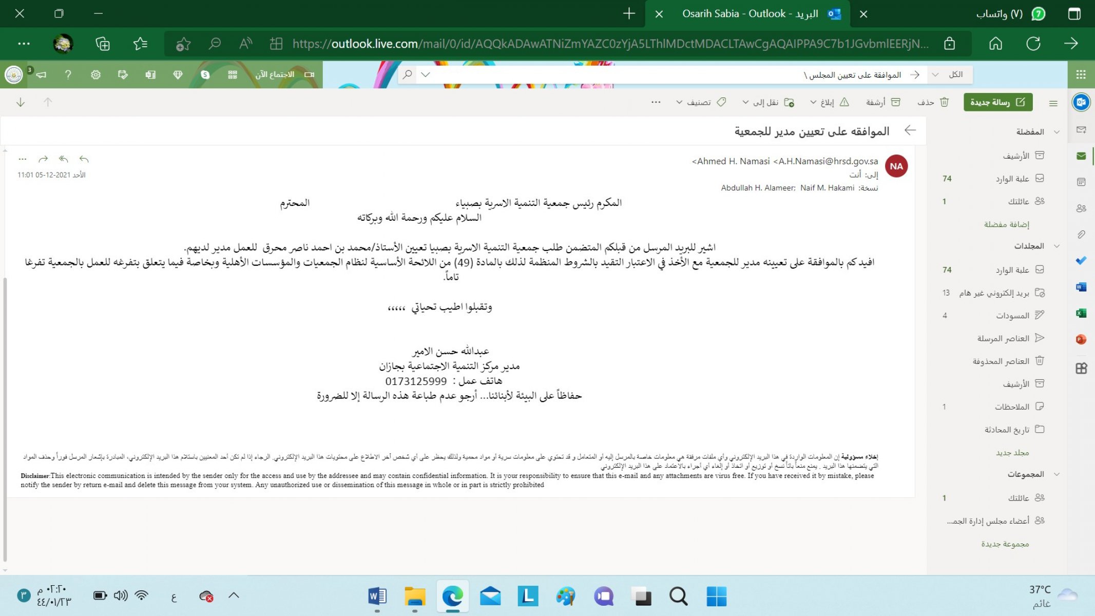Go back from the message using subject arrow

(910, 130)
